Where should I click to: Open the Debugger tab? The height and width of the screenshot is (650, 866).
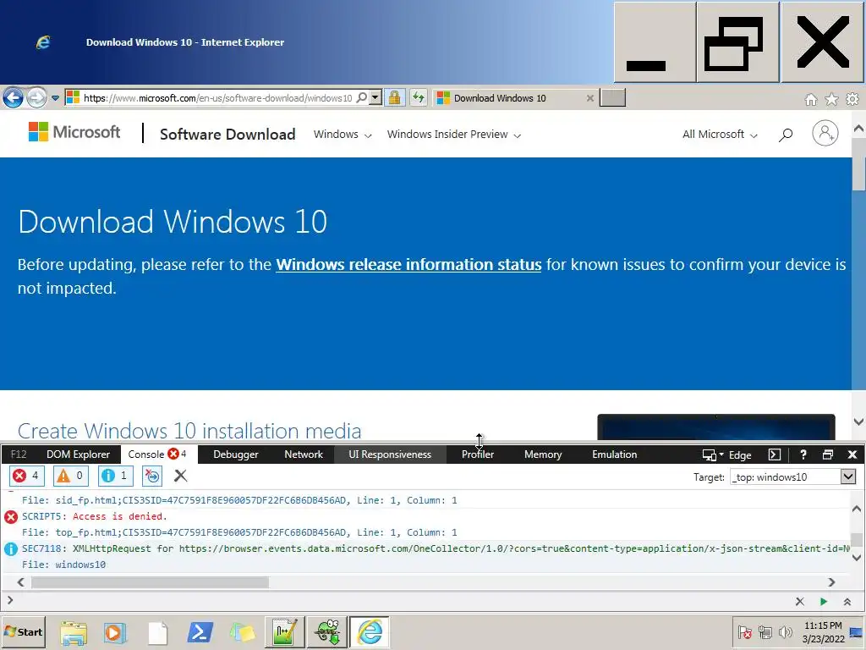tap(236, 454)
